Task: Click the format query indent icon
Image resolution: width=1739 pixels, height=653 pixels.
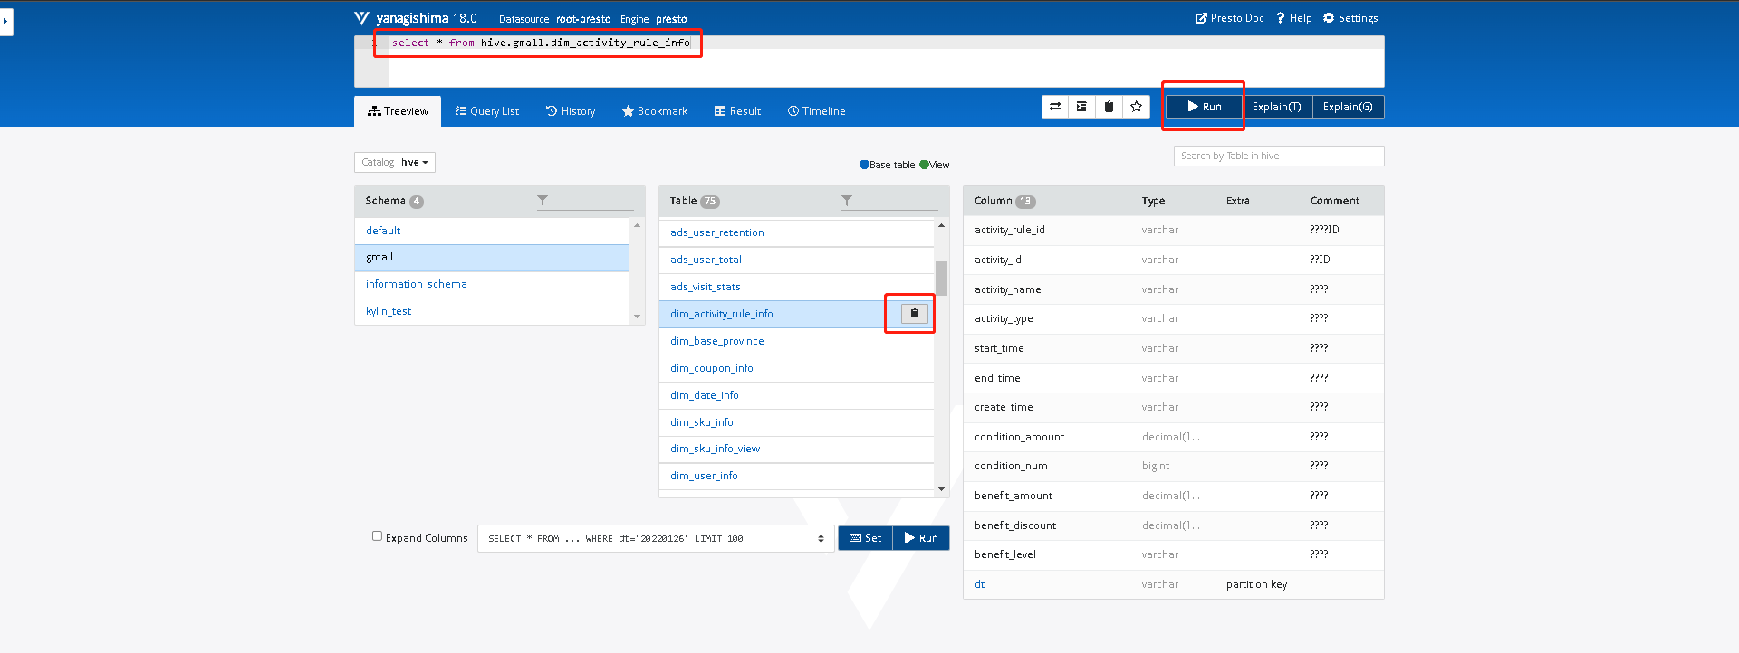Action: tap(1081, 107)
